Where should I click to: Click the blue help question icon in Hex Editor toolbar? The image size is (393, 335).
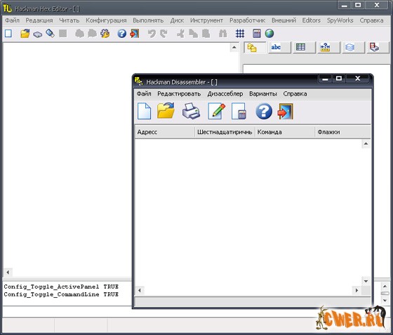pos(122,33)
